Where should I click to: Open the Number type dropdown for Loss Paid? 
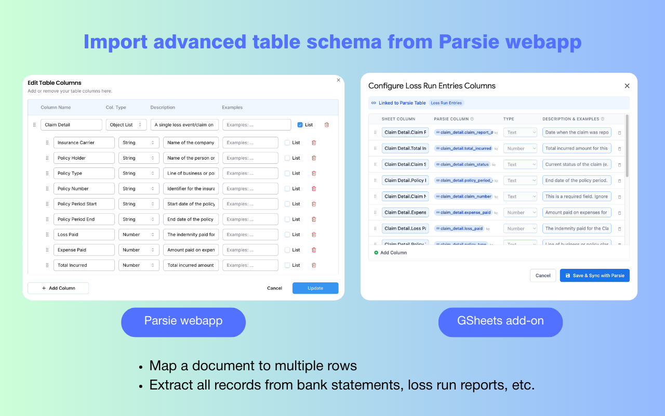(x=139, y=235)
